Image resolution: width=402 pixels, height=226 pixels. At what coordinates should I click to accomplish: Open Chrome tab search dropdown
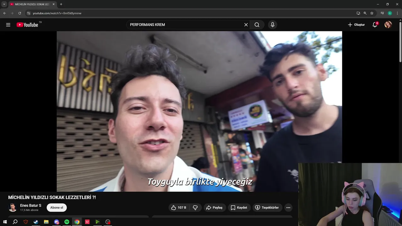pyautogui.click(x=4, y=4)
